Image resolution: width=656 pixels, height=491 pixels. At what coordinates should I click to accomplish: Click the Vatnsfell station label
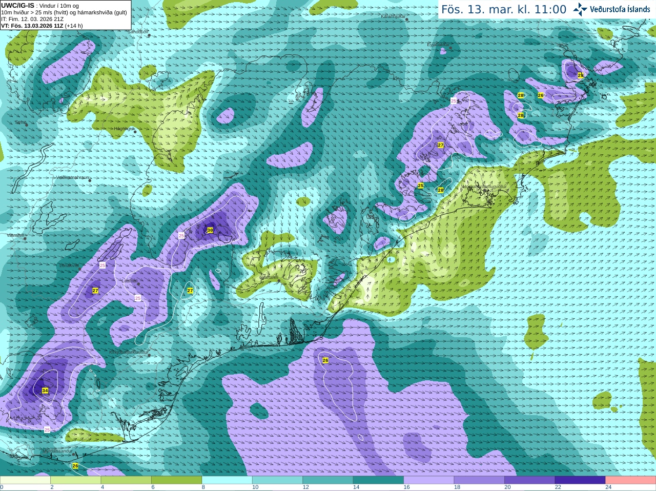tap(15, 235)
